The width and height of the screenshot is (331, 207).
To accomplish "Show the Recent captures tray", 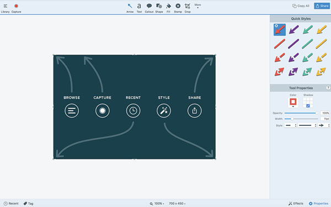I will coord(11,203).
